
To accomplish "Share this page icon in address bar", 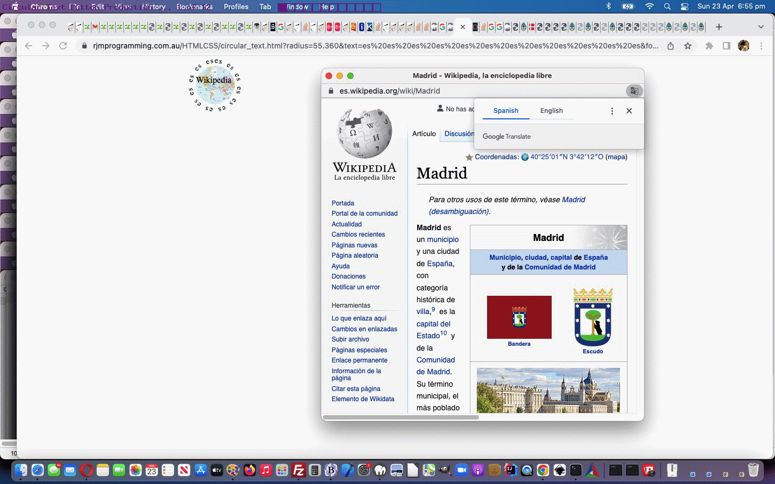I will pyautogui.click(x=671, y=46).
